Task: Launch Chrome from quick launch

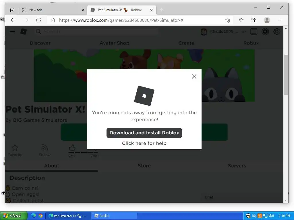Action: pyautogui.click(x=40, y=216)
